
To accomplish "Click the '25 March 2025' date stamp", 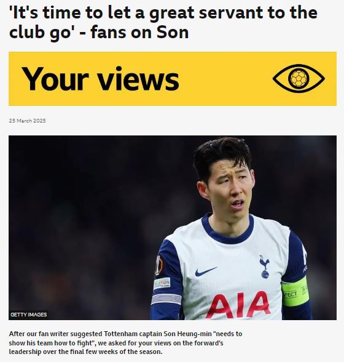I will click(x=28, y=121).
